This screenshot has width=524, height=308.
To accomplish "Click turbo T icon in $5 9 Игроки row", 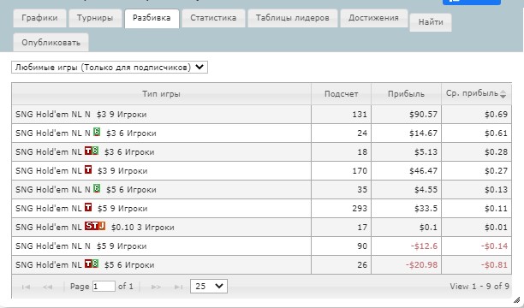I will tap(88, 207).
